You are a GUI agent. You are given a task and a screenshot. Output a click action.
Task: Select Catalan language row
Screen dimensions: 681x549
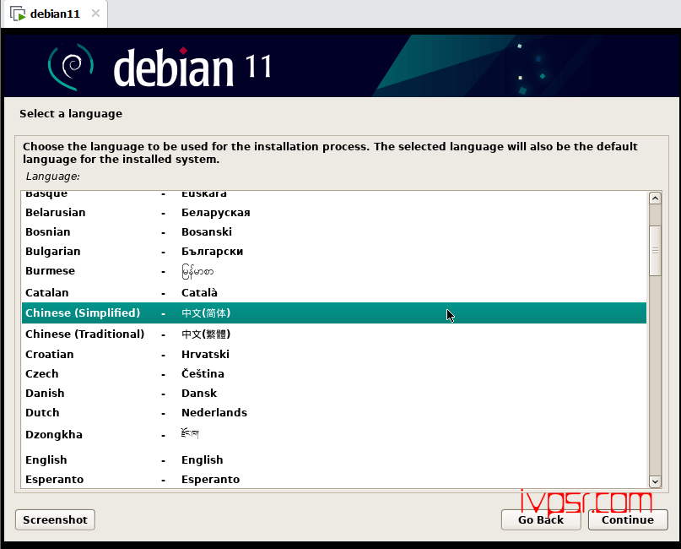334,292
